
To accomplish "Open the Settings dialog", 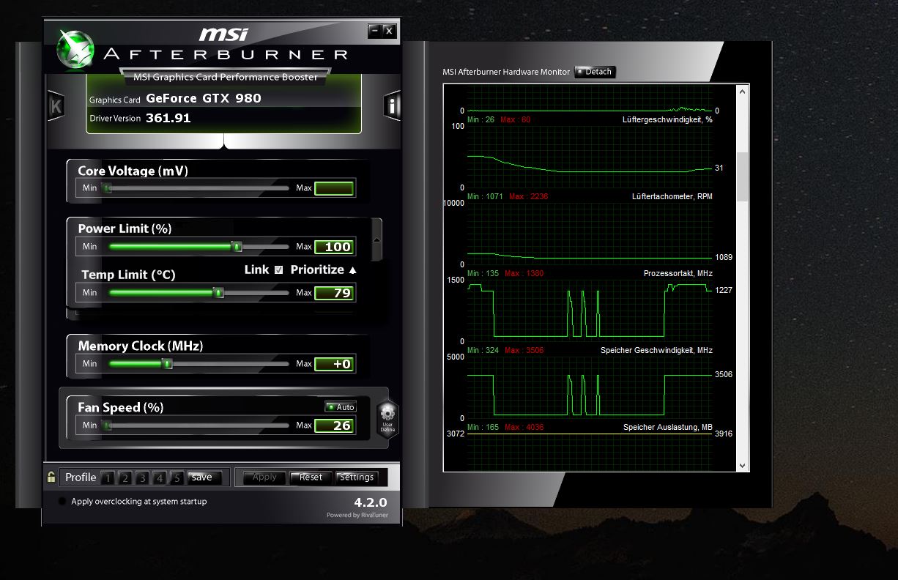I will click(x=357, y=477).
